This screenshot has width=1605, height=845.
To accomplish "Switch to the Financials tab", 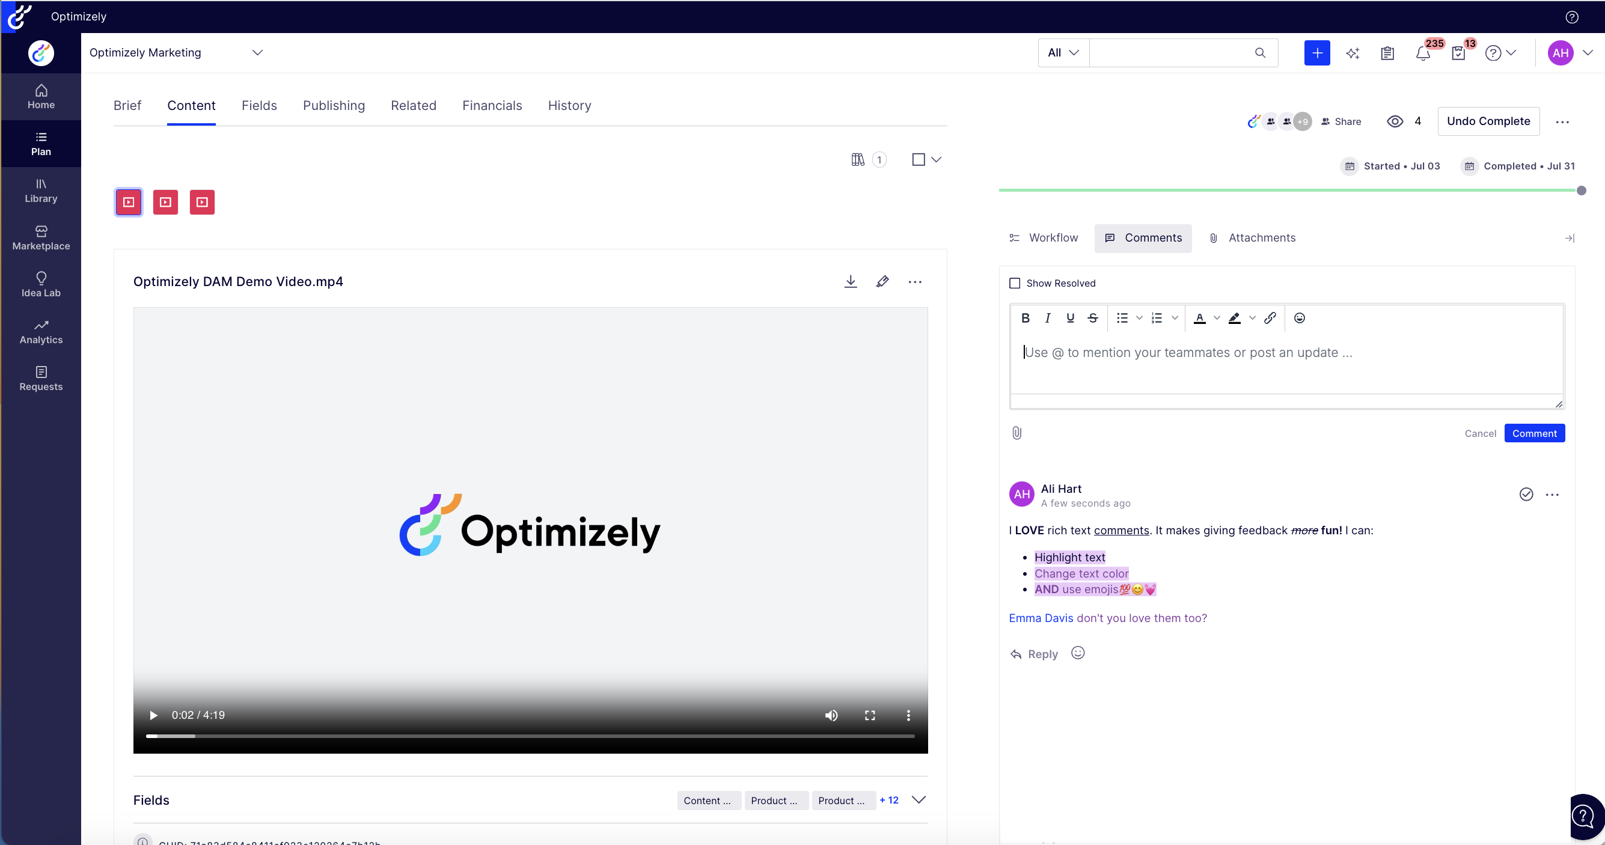I will [x=492, y=106].
